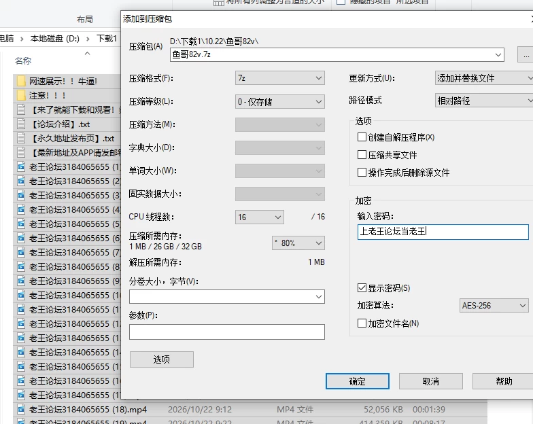533x424 pixels.
Task: Click the 【最新地址及APP请发邮箱 file icon
Action: (x=21, y=152)
